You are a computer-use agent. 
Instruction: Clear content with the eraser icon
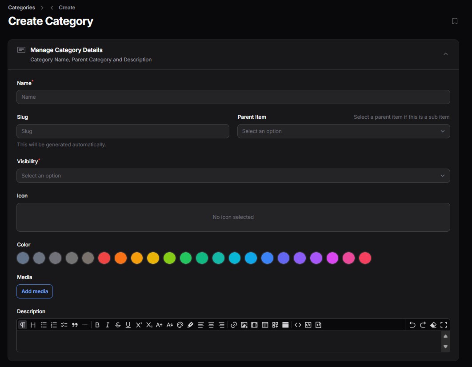pyautogui.click(x=433, y=325)
